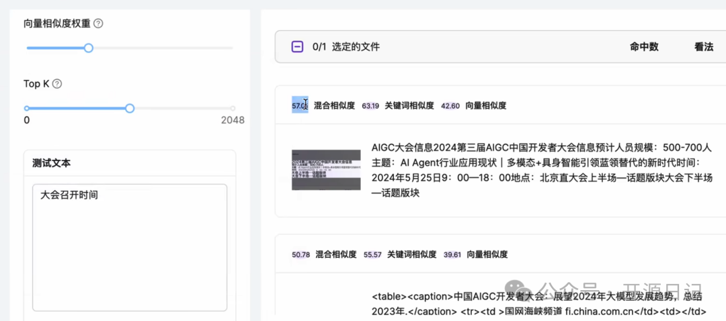The image size is (726, 321).
Task: Click the table caption 中国AIGC开发者大会 text
Action: [x=539, y=304]
